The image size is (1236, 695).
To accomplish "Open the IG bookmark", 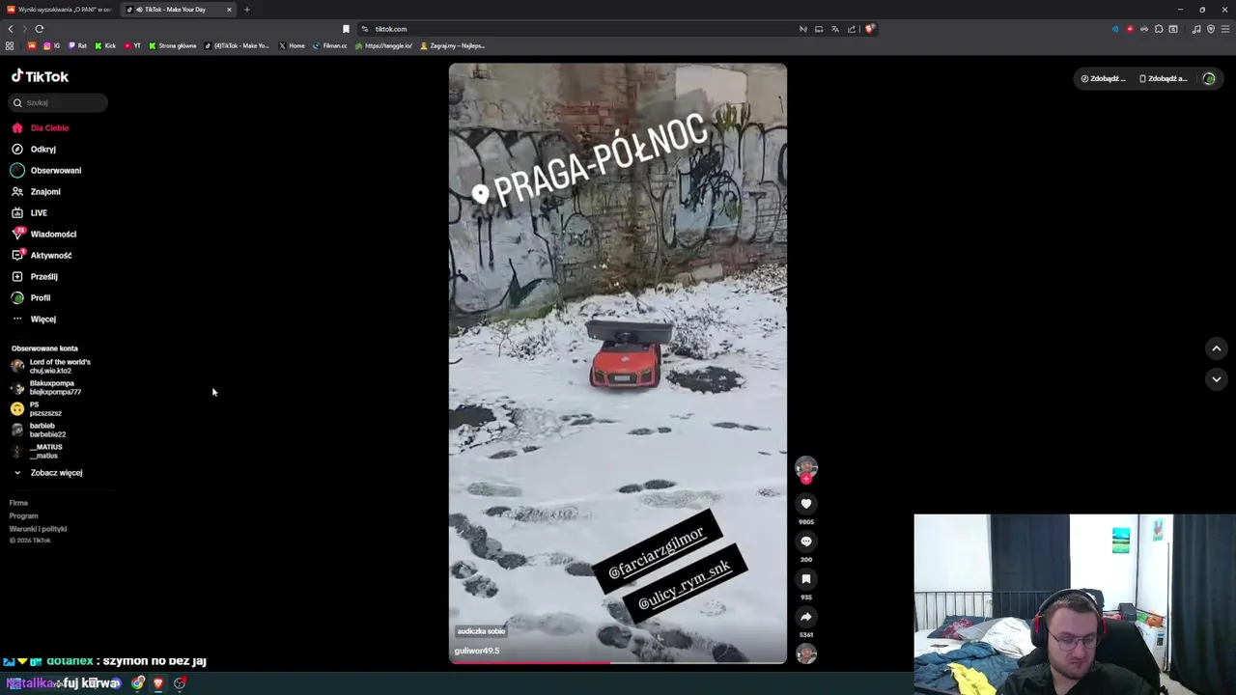I will point(51,45).
